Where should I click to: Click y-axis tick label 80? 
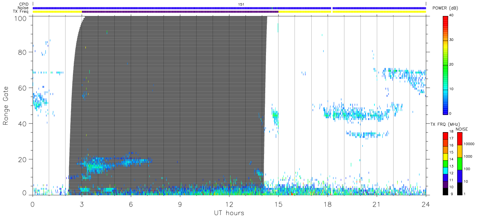tap(23, 52)
